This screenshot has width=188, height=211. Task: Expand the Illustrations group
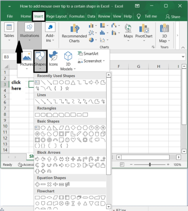point(30,32)
